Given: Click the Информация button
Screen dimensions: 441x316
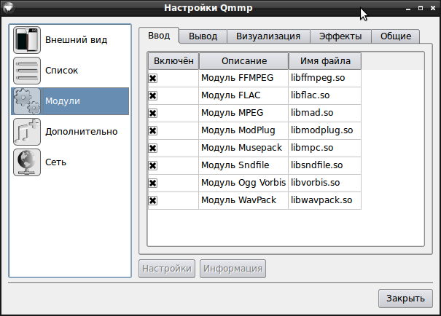Looking at the screenshot, I should [x=233, y=269].
